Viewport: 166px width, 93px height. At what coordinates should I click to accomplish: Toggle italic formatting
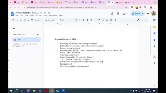click(x=87, y=20)
